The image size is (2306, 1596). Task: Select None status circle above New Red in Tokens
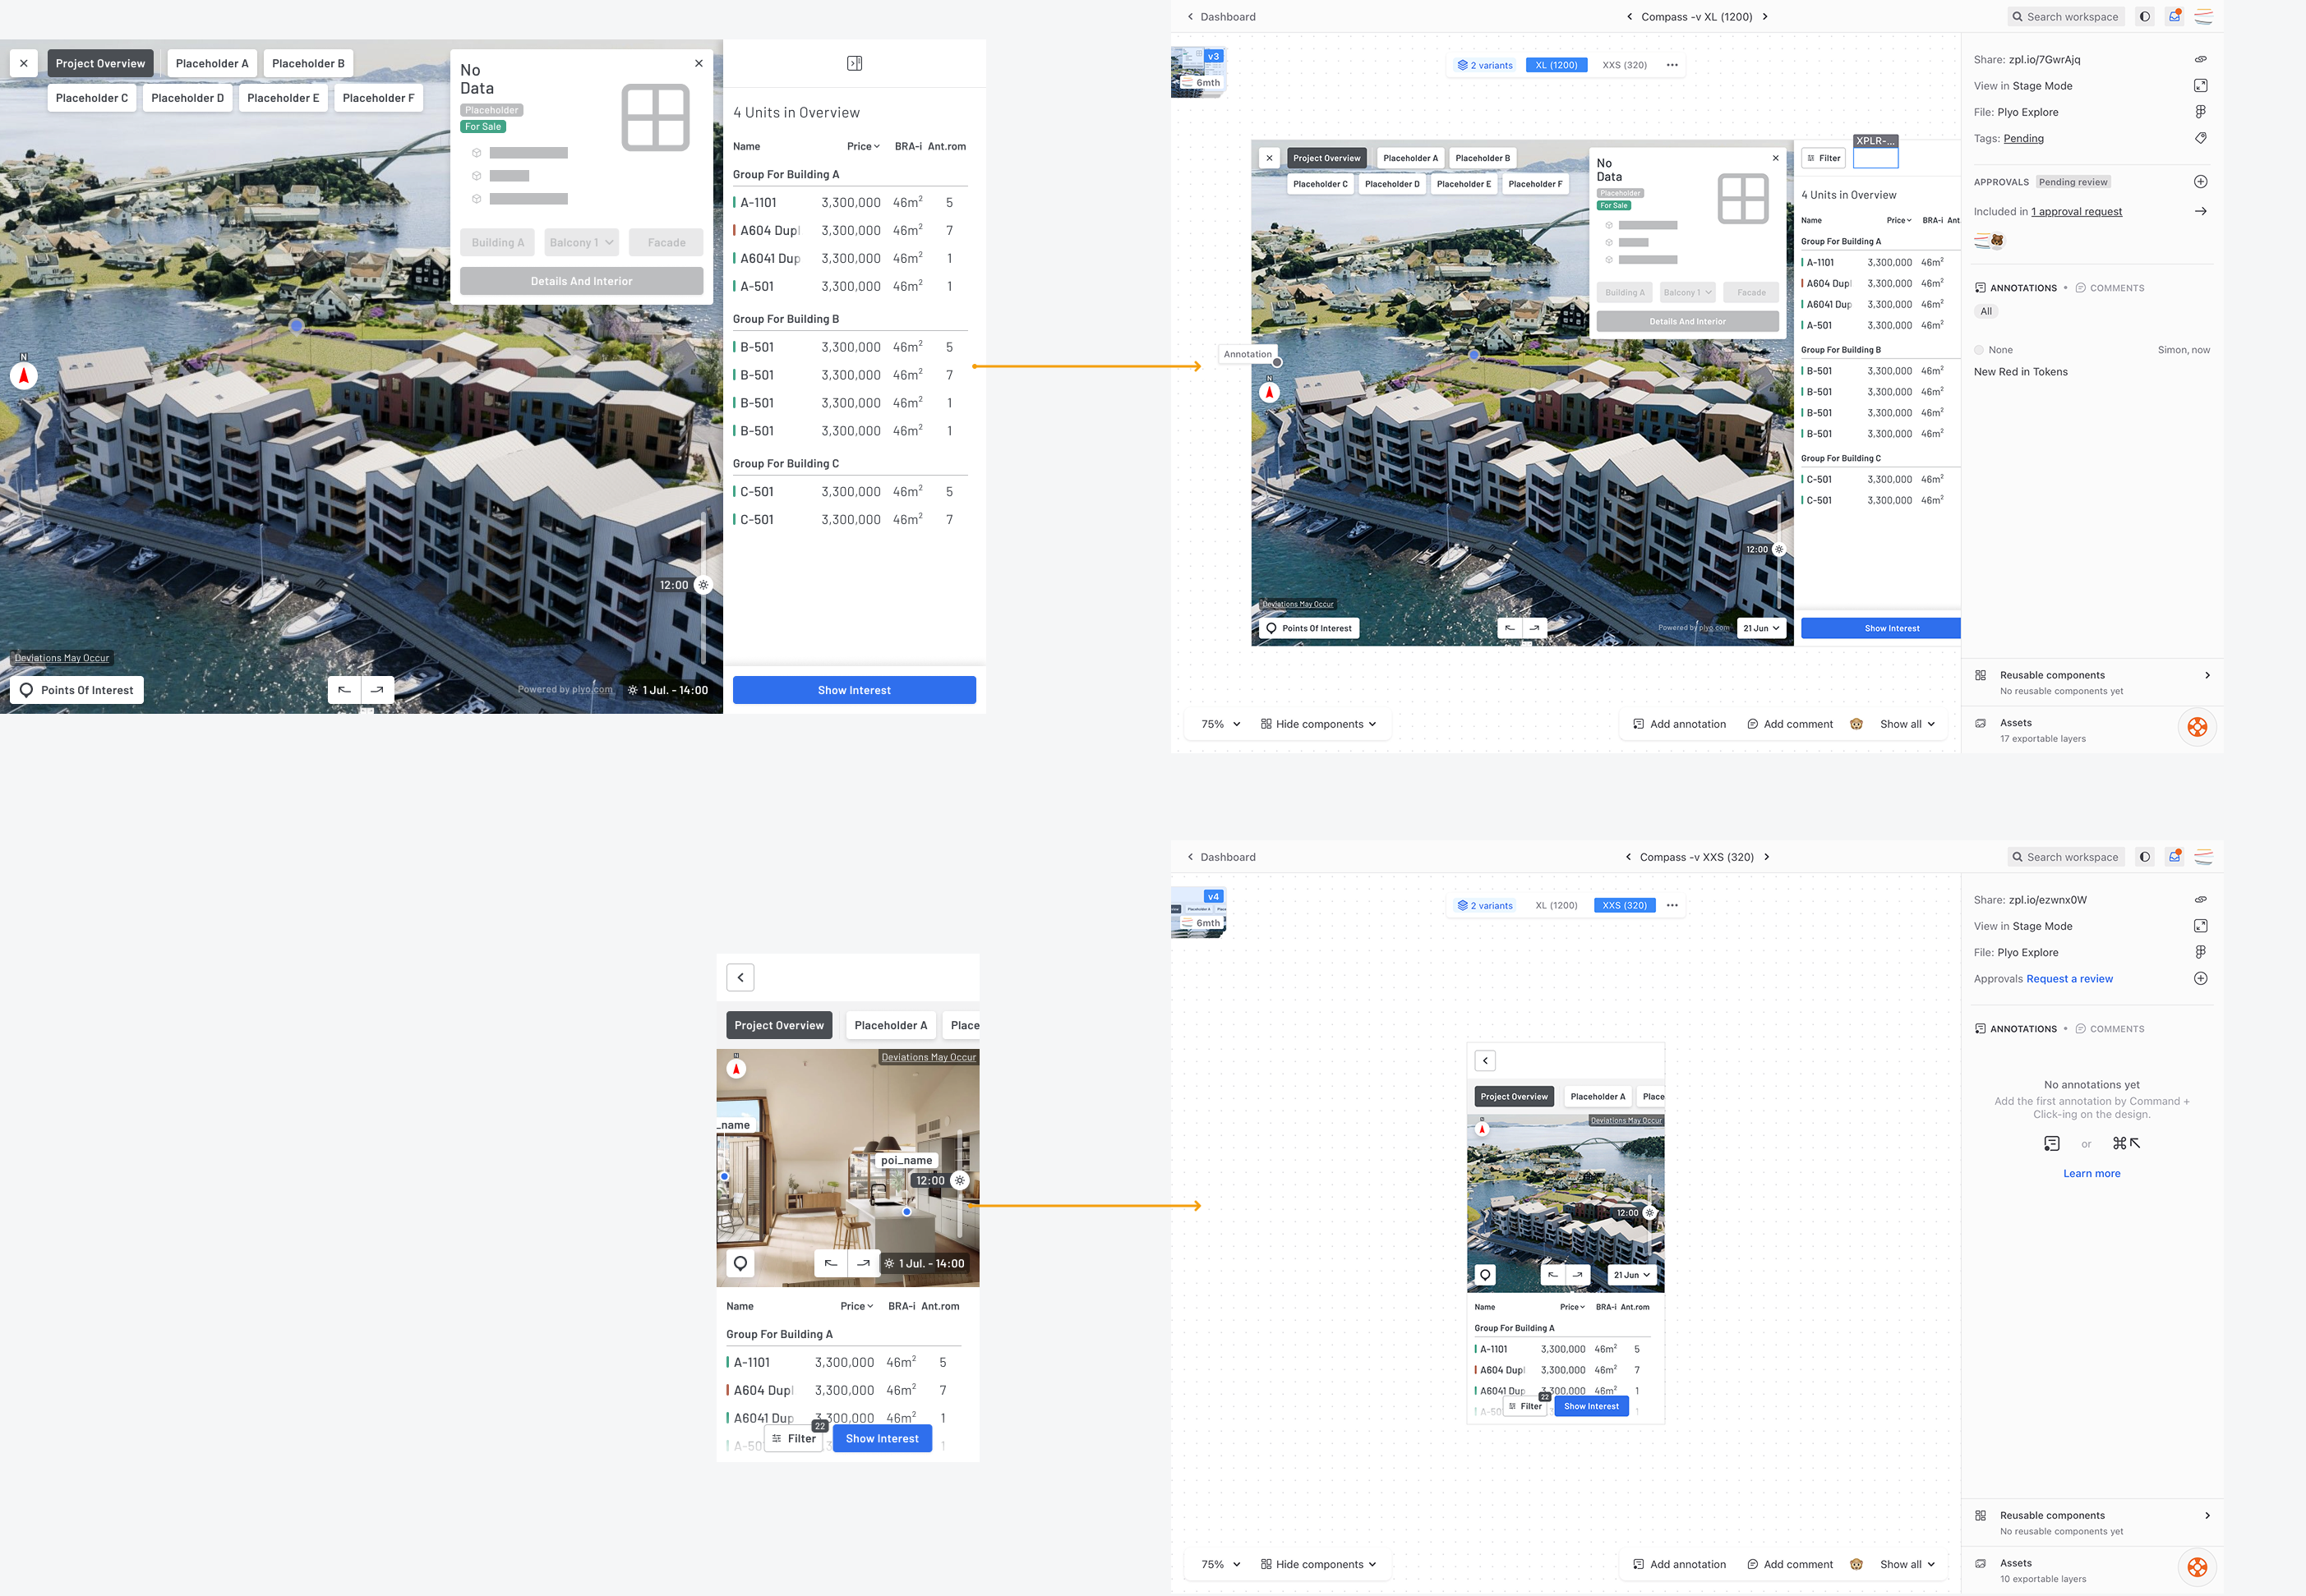1979,350
